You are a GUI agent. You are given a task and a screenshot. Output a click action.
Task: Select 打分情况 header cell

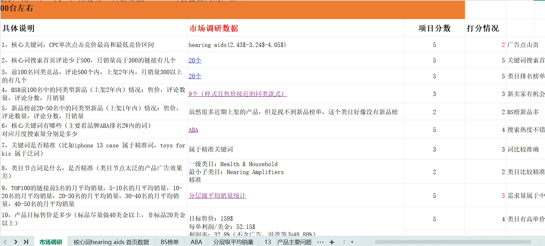point(485,28)
